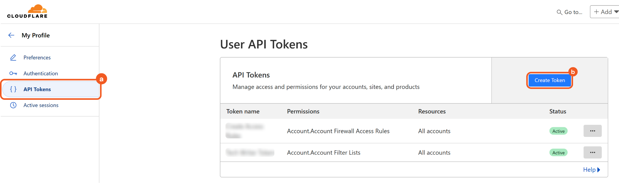
Task: Click the Preferences pencil icon
Action: (x=13, y=57)
